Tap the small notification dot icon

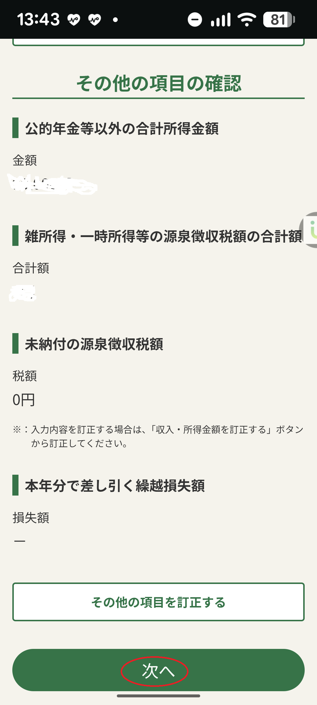click(116, 20)
